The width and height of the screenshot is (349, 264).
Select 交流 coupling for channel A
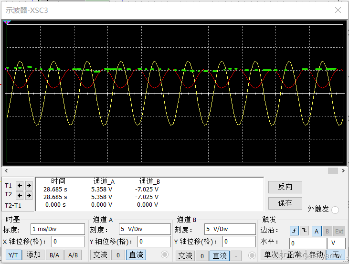(100, 255)
